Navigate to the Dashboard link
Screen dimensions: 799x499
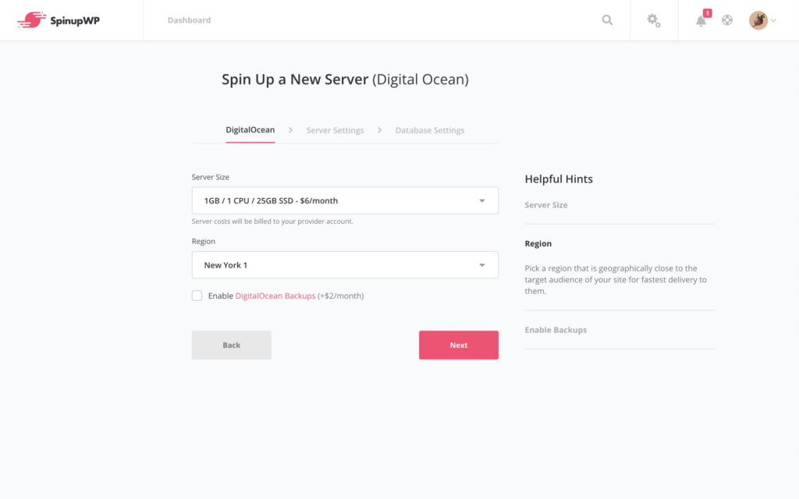(x=189, y=20)
